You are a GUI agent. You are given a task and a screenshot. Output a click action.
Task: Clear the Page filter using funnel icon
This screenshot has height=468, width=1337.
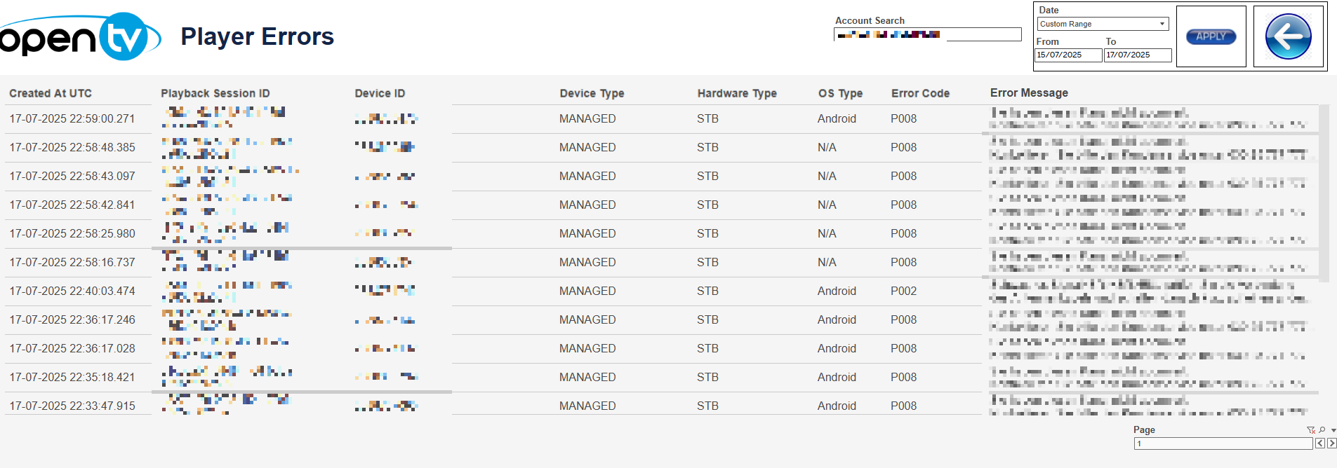click(1310, 430)
